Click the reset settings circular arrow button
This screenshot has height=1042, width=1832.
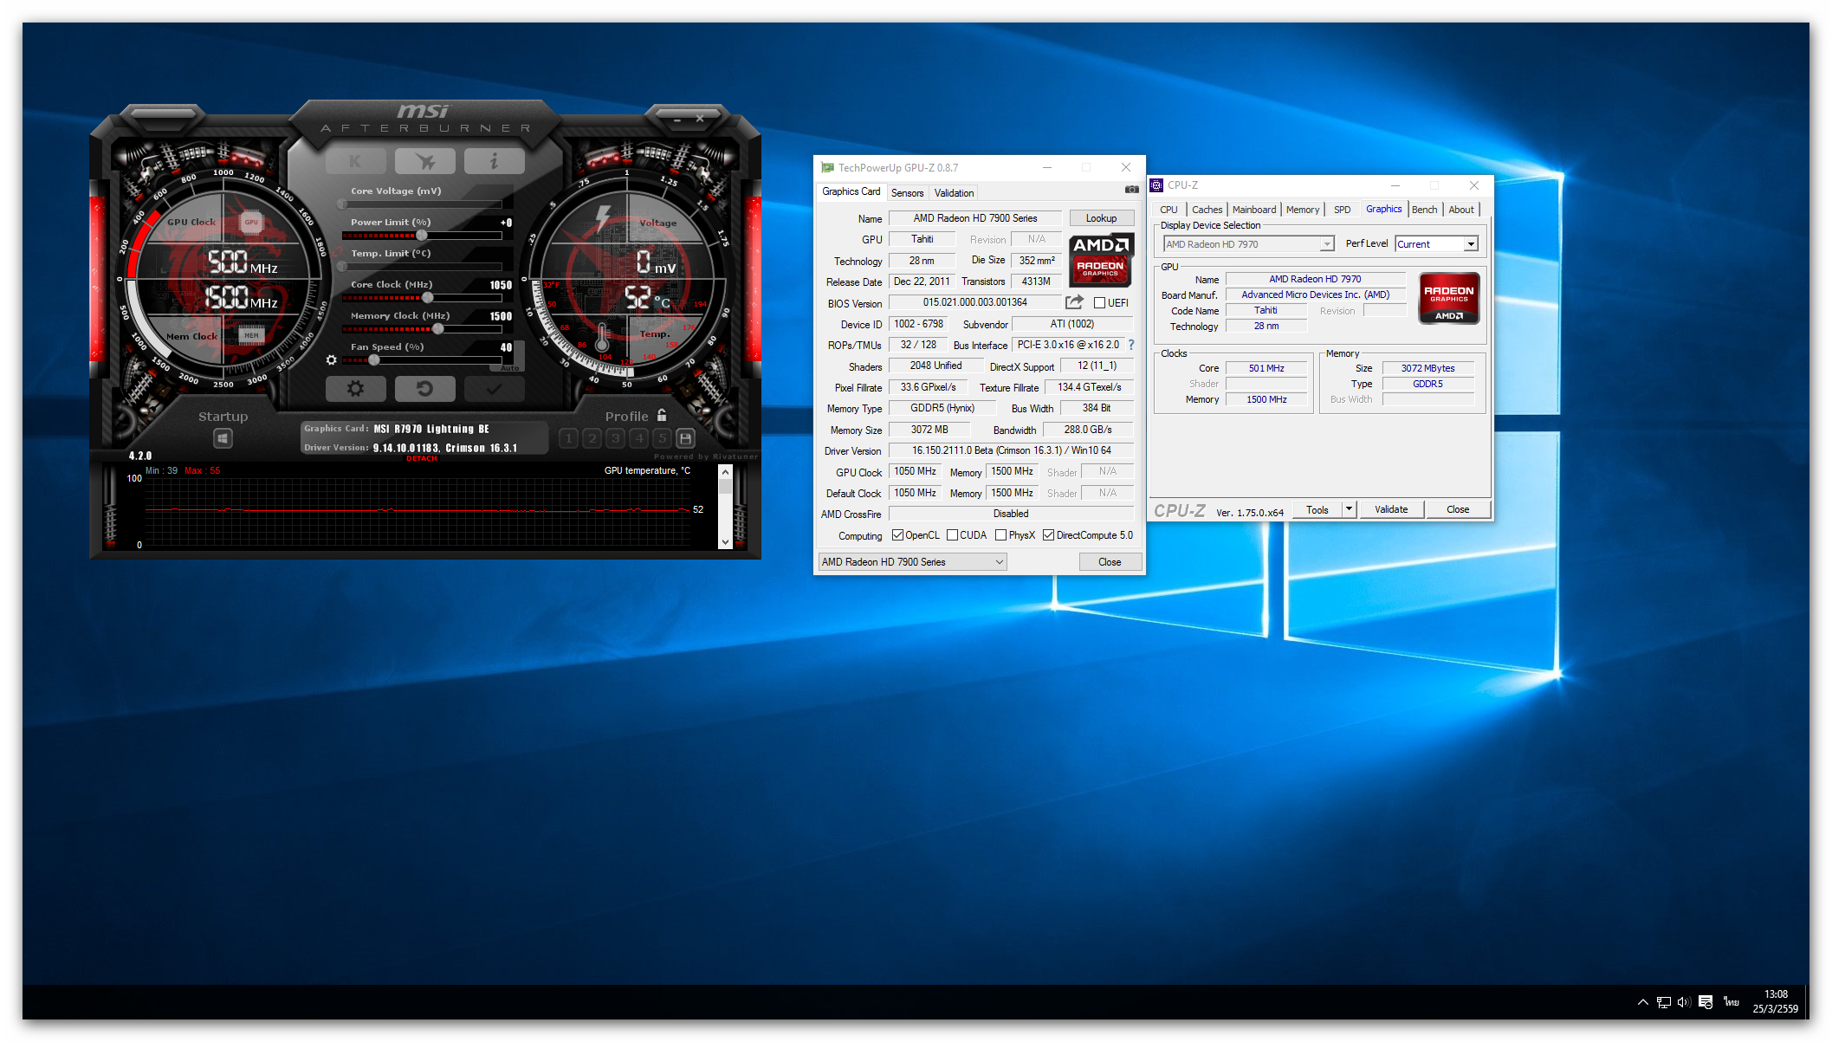[x=424, y=389]
